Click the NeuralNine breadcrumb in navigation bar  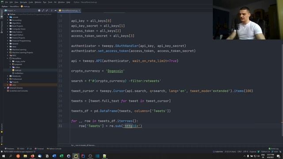coord(14,6)
